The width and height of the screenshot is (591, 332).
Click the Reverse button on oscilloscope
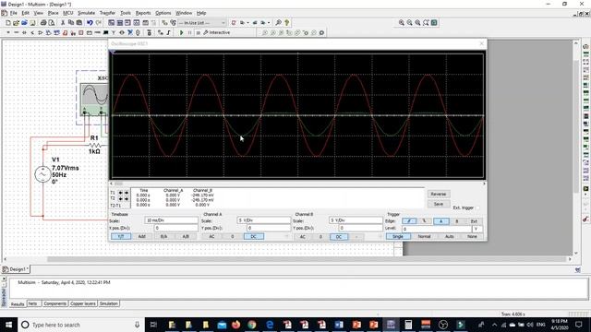point(439,194)
